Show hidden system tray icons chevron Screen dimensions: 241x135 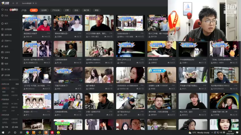pyautogui.click(x=212, y=133)
